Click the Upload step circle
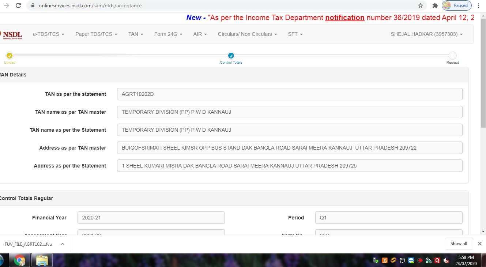 [x=10, y=56]
